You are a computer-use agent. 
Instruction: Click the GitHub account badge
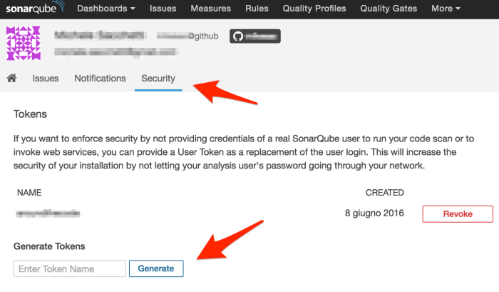tap(255, 36)
